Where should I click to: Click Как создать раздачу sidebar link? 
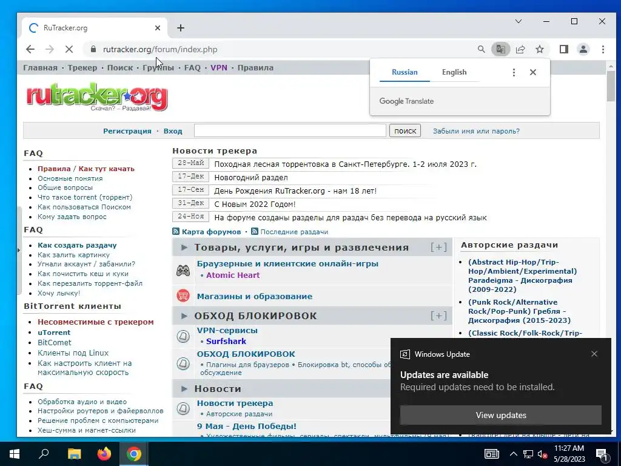(77, 245)
